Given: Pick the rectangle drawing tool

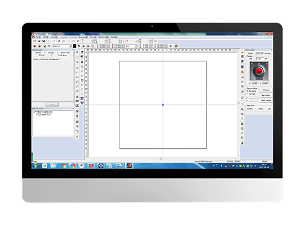Looking at the screenshot, I should coord(77,82).
